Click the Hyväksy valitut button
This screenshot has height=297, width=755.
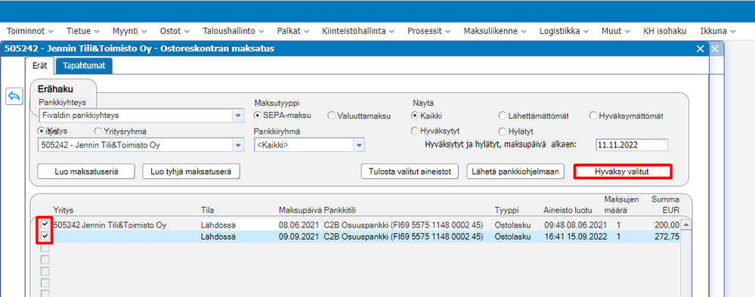[x=622, y=172]
